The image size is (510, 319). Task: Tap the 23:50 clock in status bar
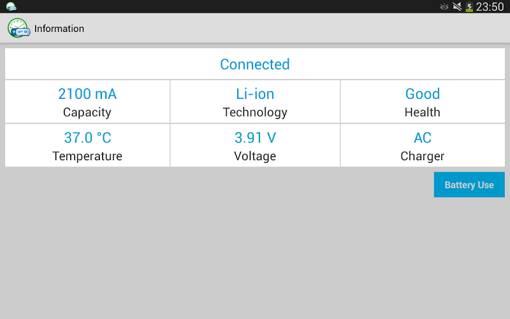point(490,6)
